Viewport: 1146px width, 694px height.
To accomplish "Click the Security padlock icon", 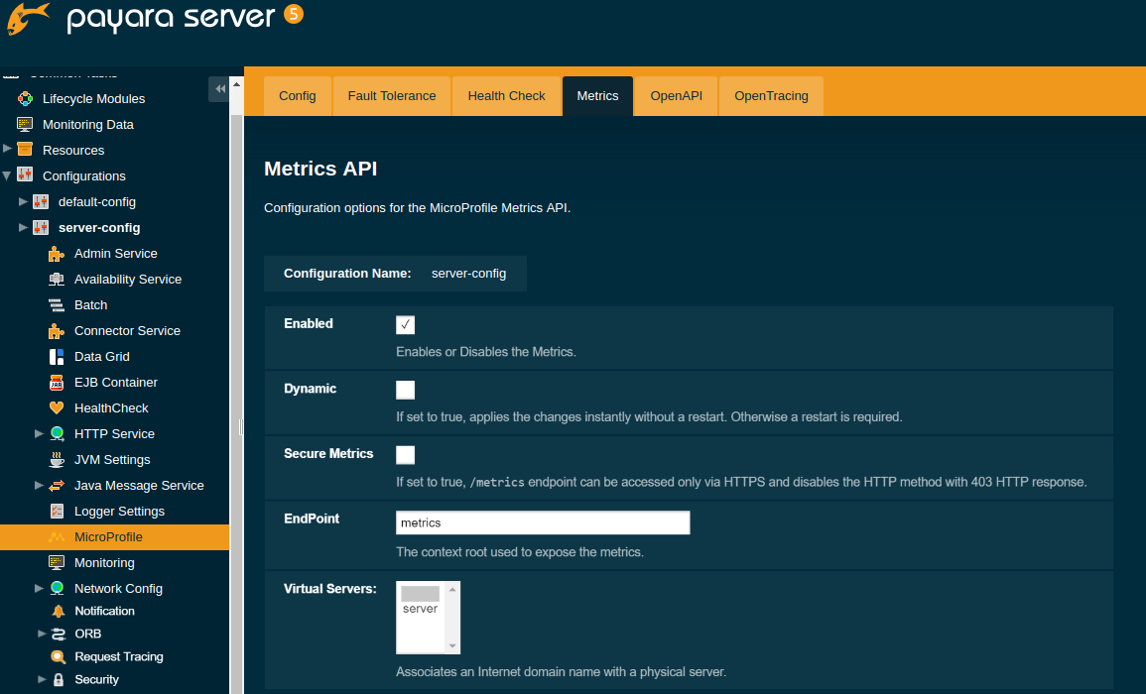I will (x=59, y=679).
